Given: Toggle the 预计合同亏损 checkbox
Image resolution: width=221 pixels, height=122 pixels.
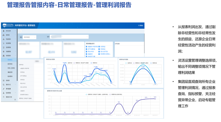Looking at the screenshot, I should [x=99, y=51].
